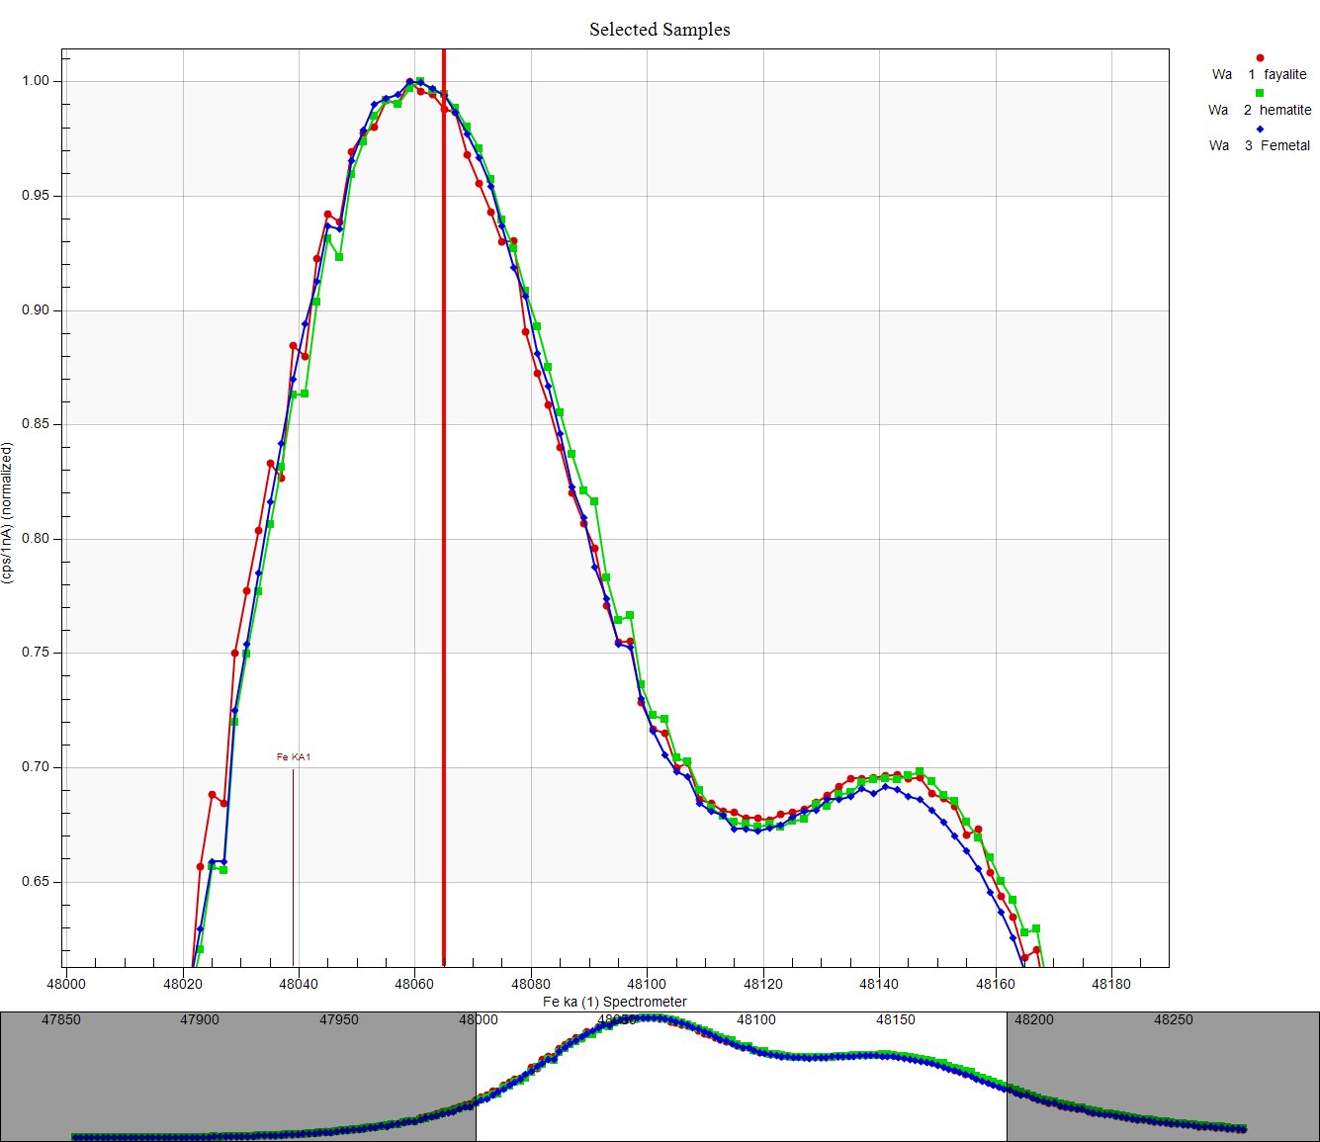Click the right gray area of overview strip
1320x1142 pixels.
coord(1162,1078)
